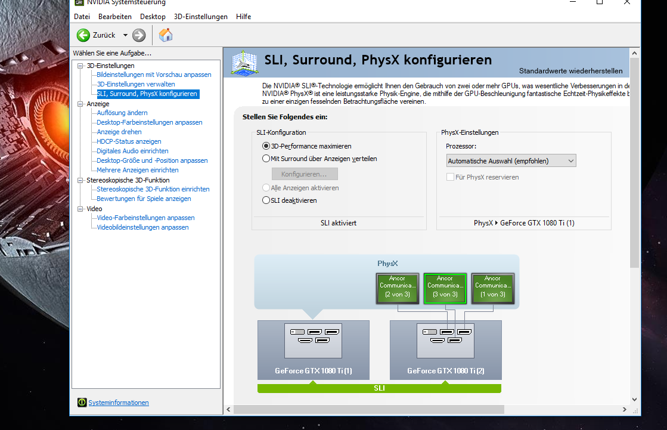The image size is (667, 430).
Task: Click the Systeminformationen icon
Action: pos(82,403)
